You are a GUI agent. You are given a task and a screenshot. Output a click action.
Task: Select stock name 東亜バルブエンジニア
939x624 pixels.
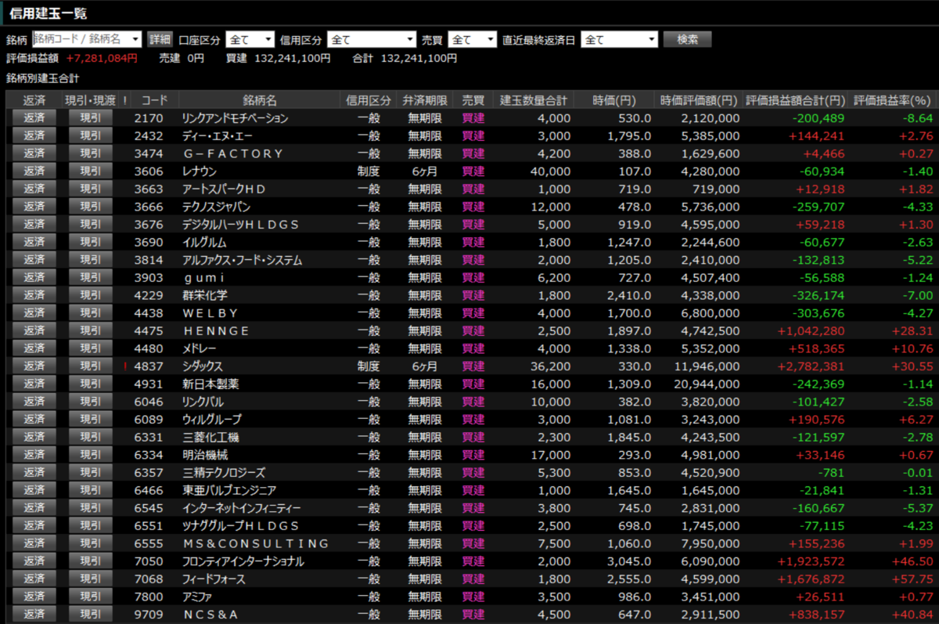click(x=228, y=490)
